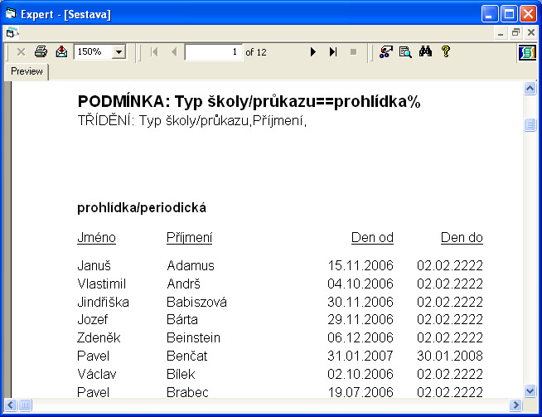
Task: Click the horizontal scrollbar left arrow
Action: pyautogui.click(x=11, y=405)
